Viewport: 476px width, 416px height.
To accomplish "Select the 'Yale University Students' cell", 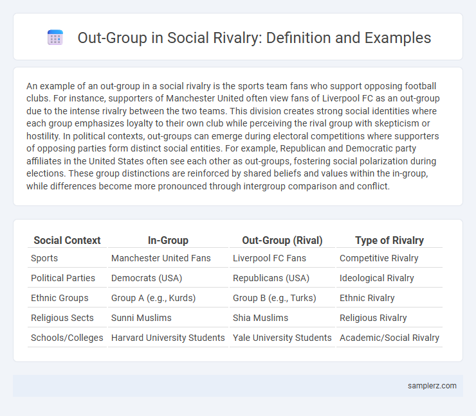I will click(282, 338).
